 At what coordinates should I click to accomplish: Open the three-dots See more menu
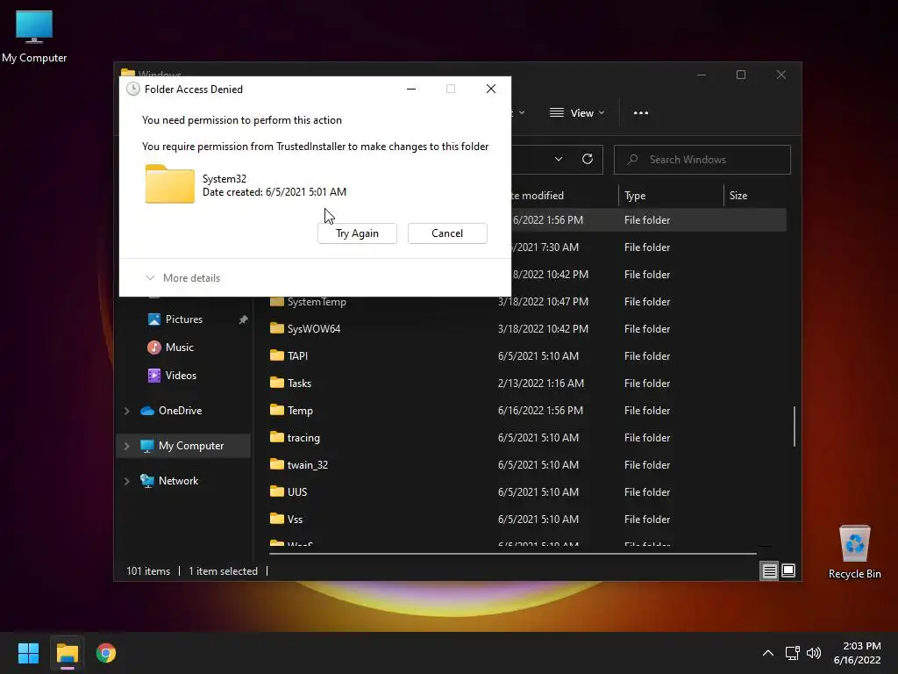pyautogui.click(x=641, y=113)
